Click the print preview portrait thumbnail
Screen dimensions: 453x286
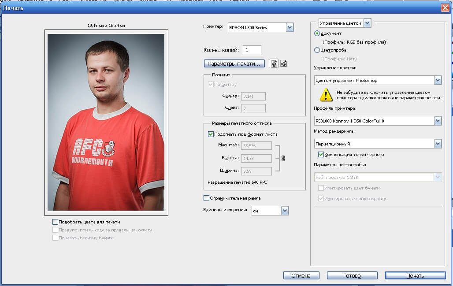[x=106, y=123]
